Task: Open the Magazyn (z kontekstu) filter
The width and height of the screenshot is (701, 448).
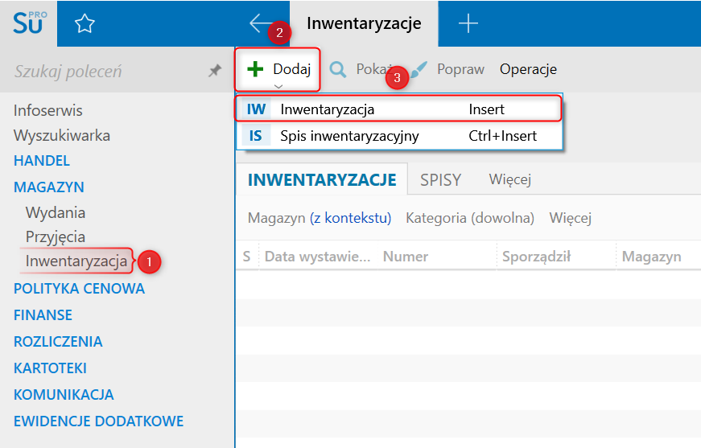Action: [x=319, y=218]
